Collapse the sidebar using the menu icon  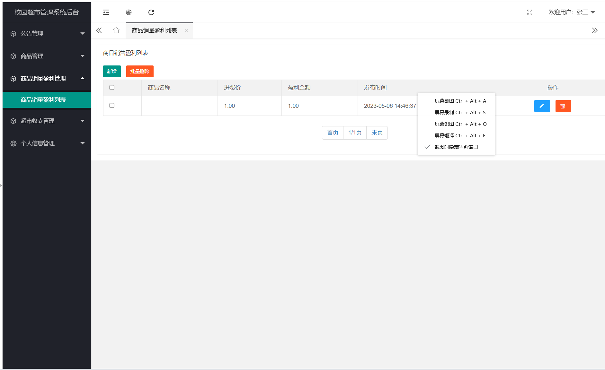[106, 12]
